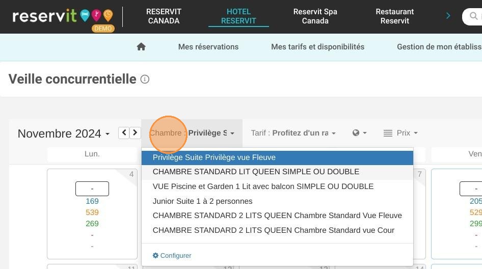Viewport: 482px width, 269px height.
Task: Click the search magnifier icon
Action: pyautogui.click(x=473, y=16)
